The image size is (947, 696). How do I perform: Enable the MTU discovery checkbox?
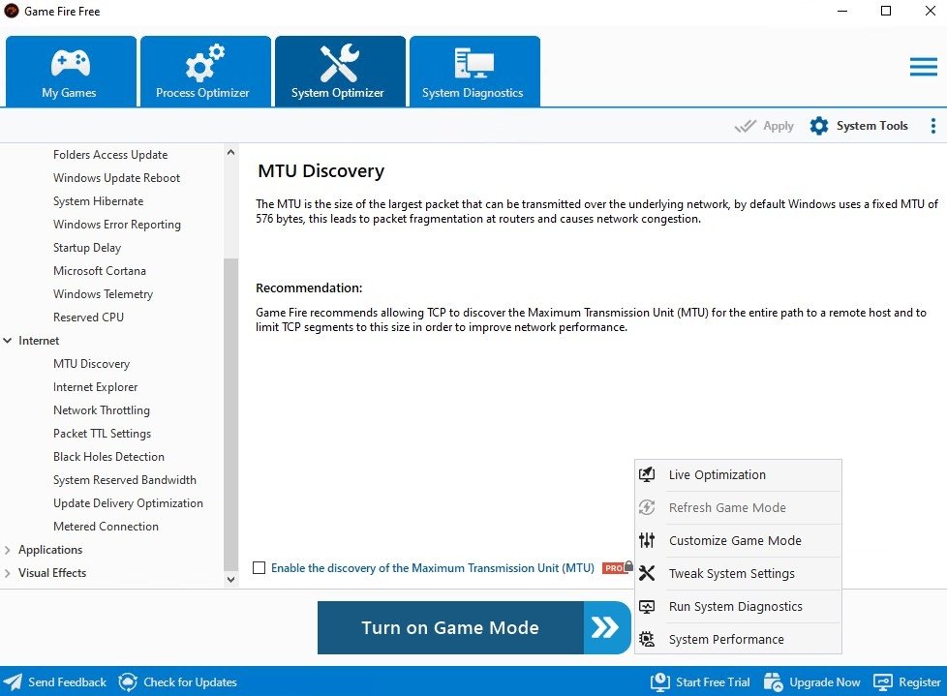click(260, 567)
